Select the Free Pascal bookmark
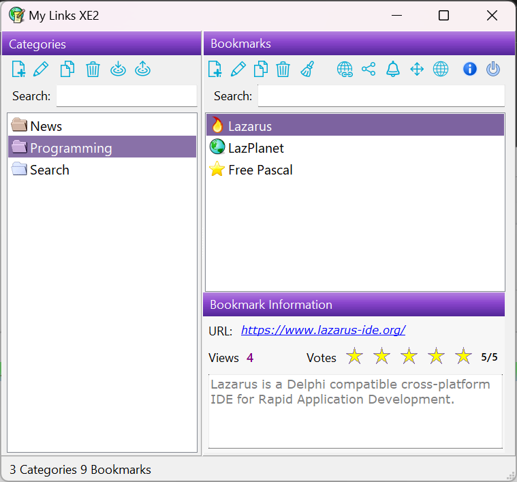Image resolution: width=517 pixels, height=482 pixels. pos(356,169)
